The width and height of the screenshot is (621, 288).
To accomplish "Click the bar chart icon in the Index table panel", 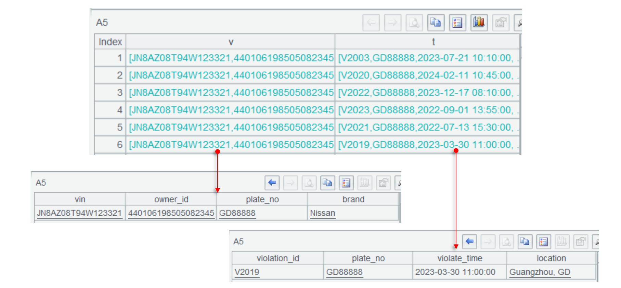I will [x=479, y=23].
